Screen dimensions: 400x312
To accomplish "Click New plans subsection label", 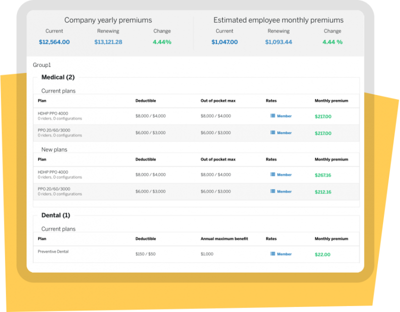I will (x=54, y=149).
